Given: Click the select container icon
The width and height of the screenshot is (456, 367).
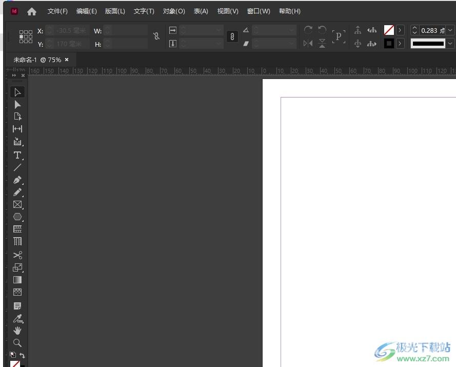Looking at the screenshot, I should (358, 30).
